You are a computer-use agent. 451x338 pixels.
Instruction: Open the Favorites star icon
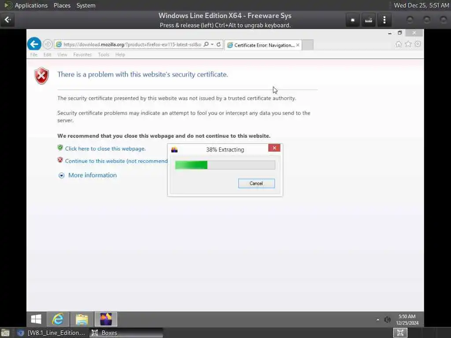408,44
